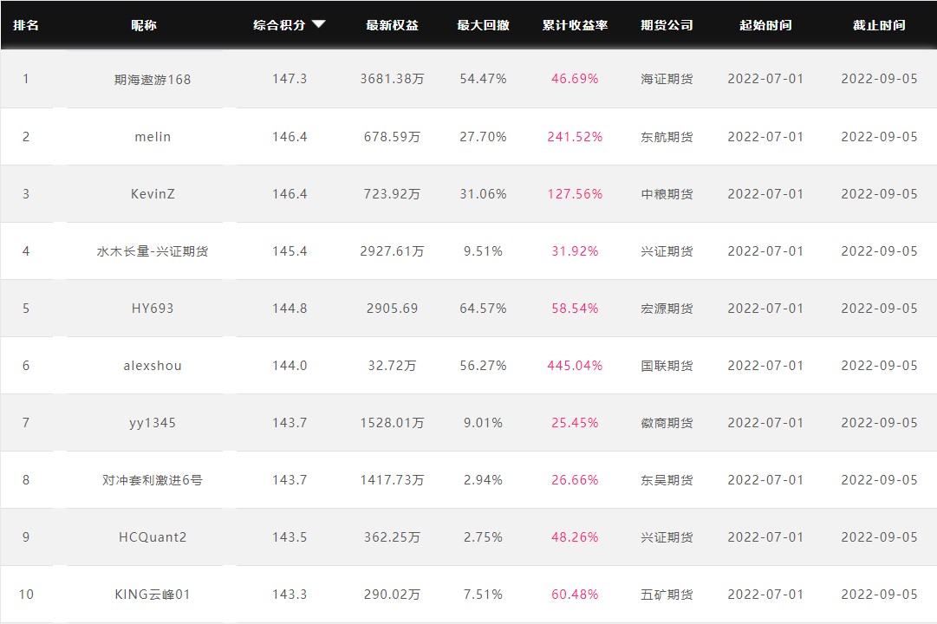This screenshot has height=624, width=937.
Task: Click equity value 2927.61万
Action: point(392,251)
